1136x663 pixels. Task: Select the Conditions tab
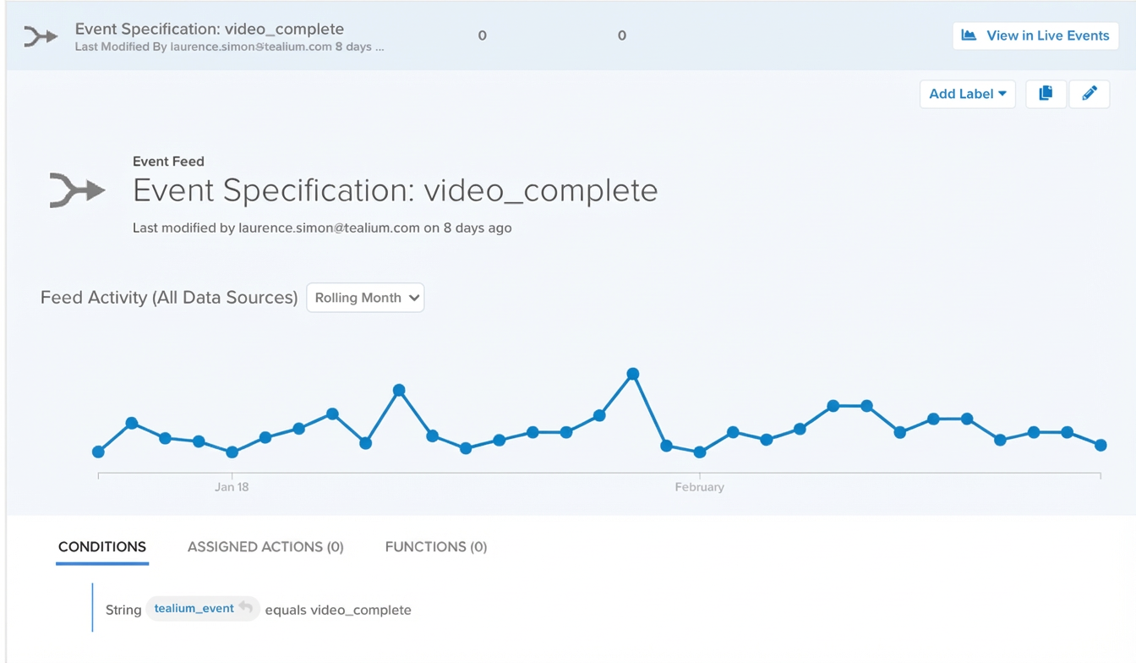click(102, 547)
